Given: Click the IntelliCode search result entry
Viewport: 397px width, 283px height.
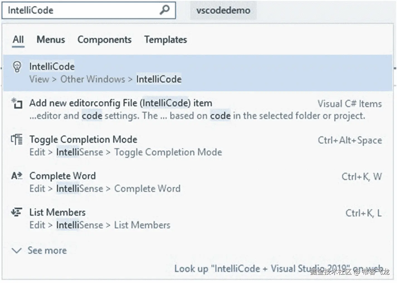Looking at the screenshot, I should coord(111,72).
